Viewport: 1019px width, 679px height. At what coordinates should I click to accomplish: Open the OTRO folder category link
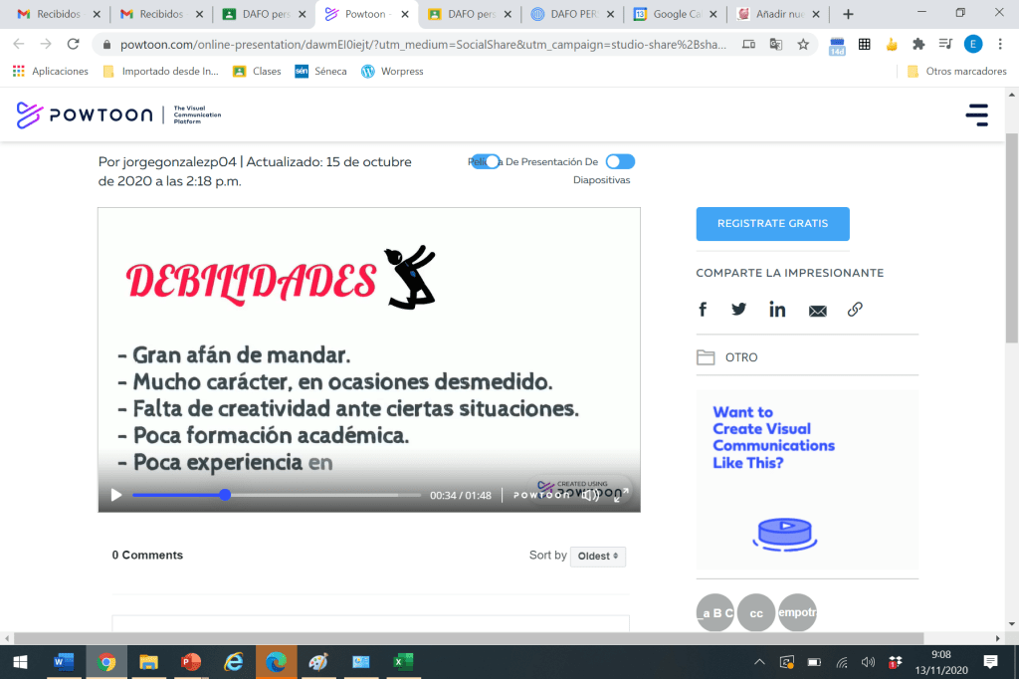pos(740,357)
